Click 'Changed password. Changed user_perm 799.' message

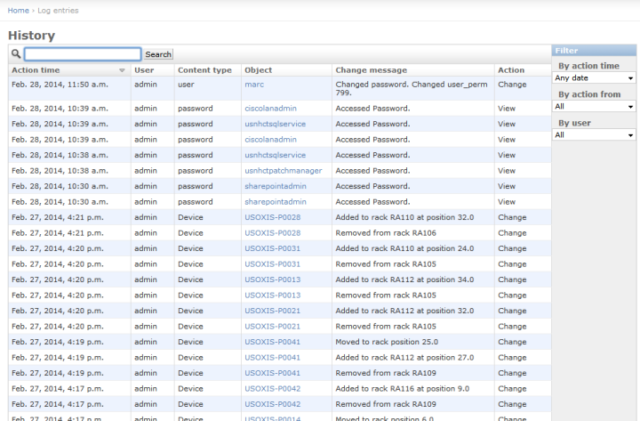412,88
